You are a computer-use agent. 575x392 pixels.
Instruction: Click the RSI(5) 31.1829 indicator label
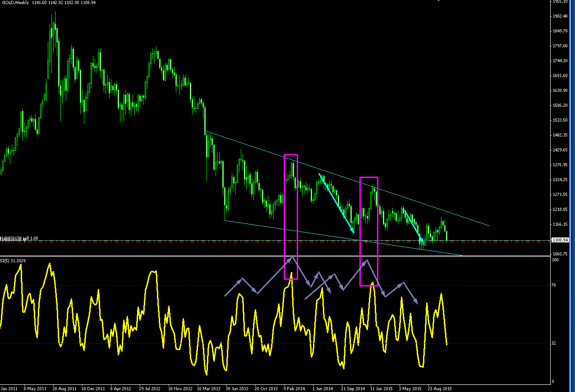(13, 260)
